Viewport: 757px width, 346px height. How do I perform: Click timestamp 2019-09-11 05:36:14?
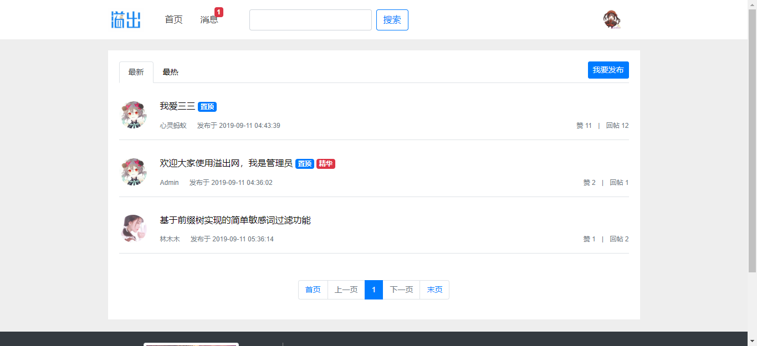(243, 239)
